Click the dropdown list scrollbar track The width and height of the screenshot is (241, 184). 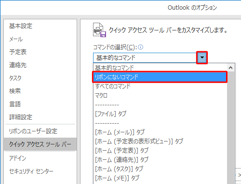pos(231,127)
